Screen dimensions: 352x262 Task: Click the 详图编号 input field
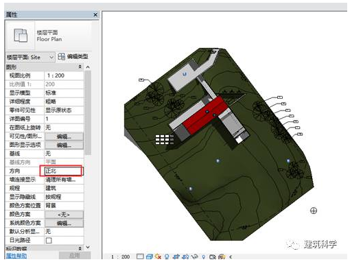point(64,119)
